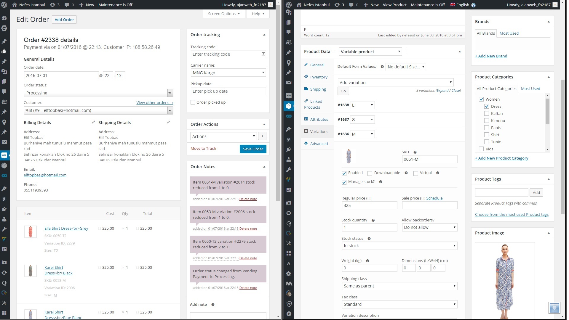
Task: Click camera icon in left window sidebar
Action: (4, 262)
